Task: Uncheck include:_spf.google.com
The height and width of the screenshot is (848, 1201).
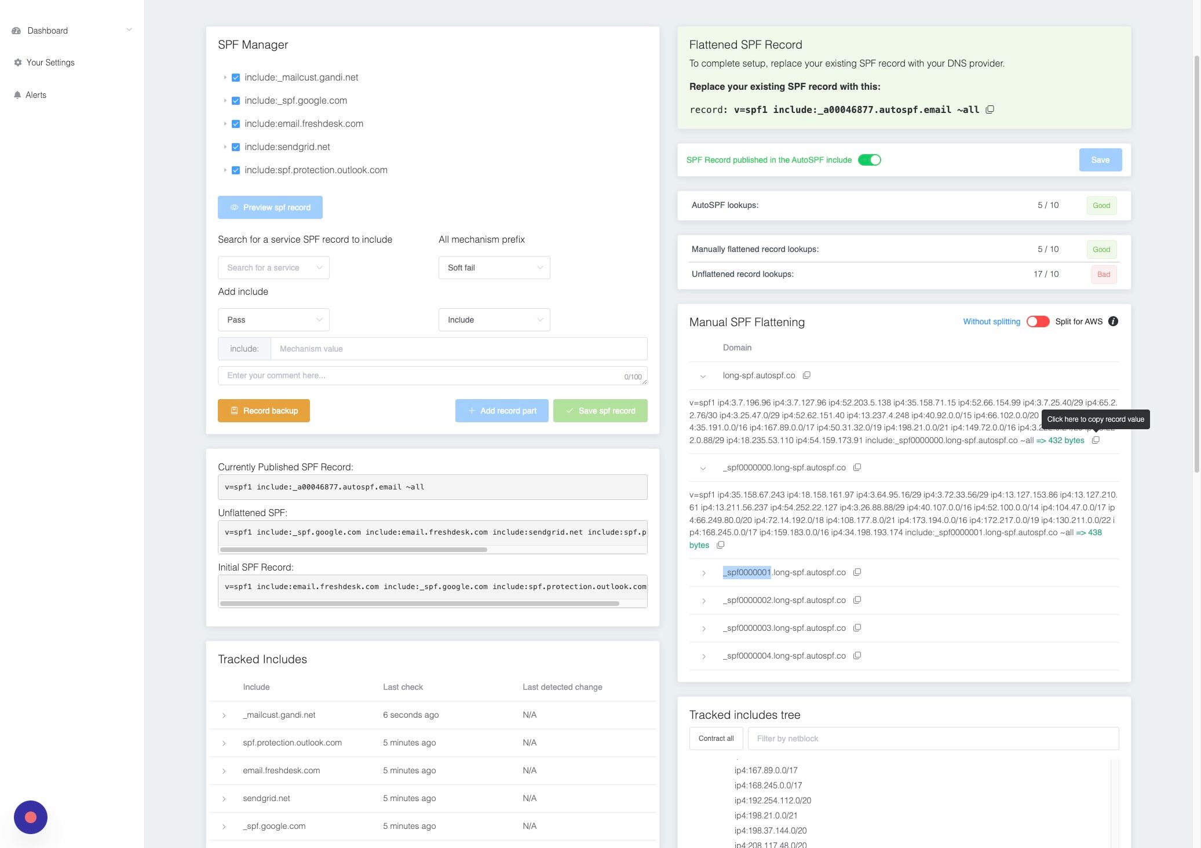Action: (x=236, y=101)
